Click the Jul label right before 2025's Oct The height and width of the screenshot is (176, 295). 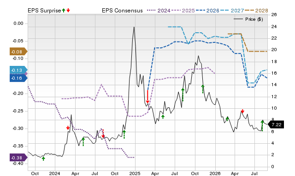coord(175,173)
